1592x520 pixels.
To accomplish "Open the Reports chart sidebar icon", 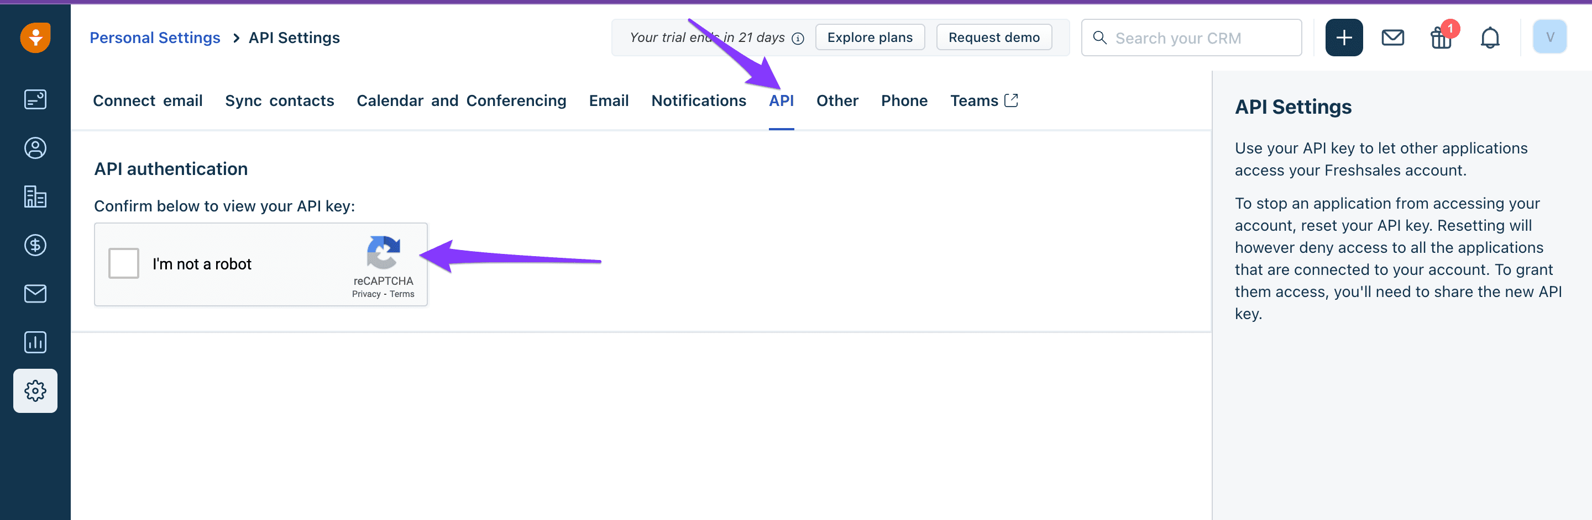I will tap(35, 342).
